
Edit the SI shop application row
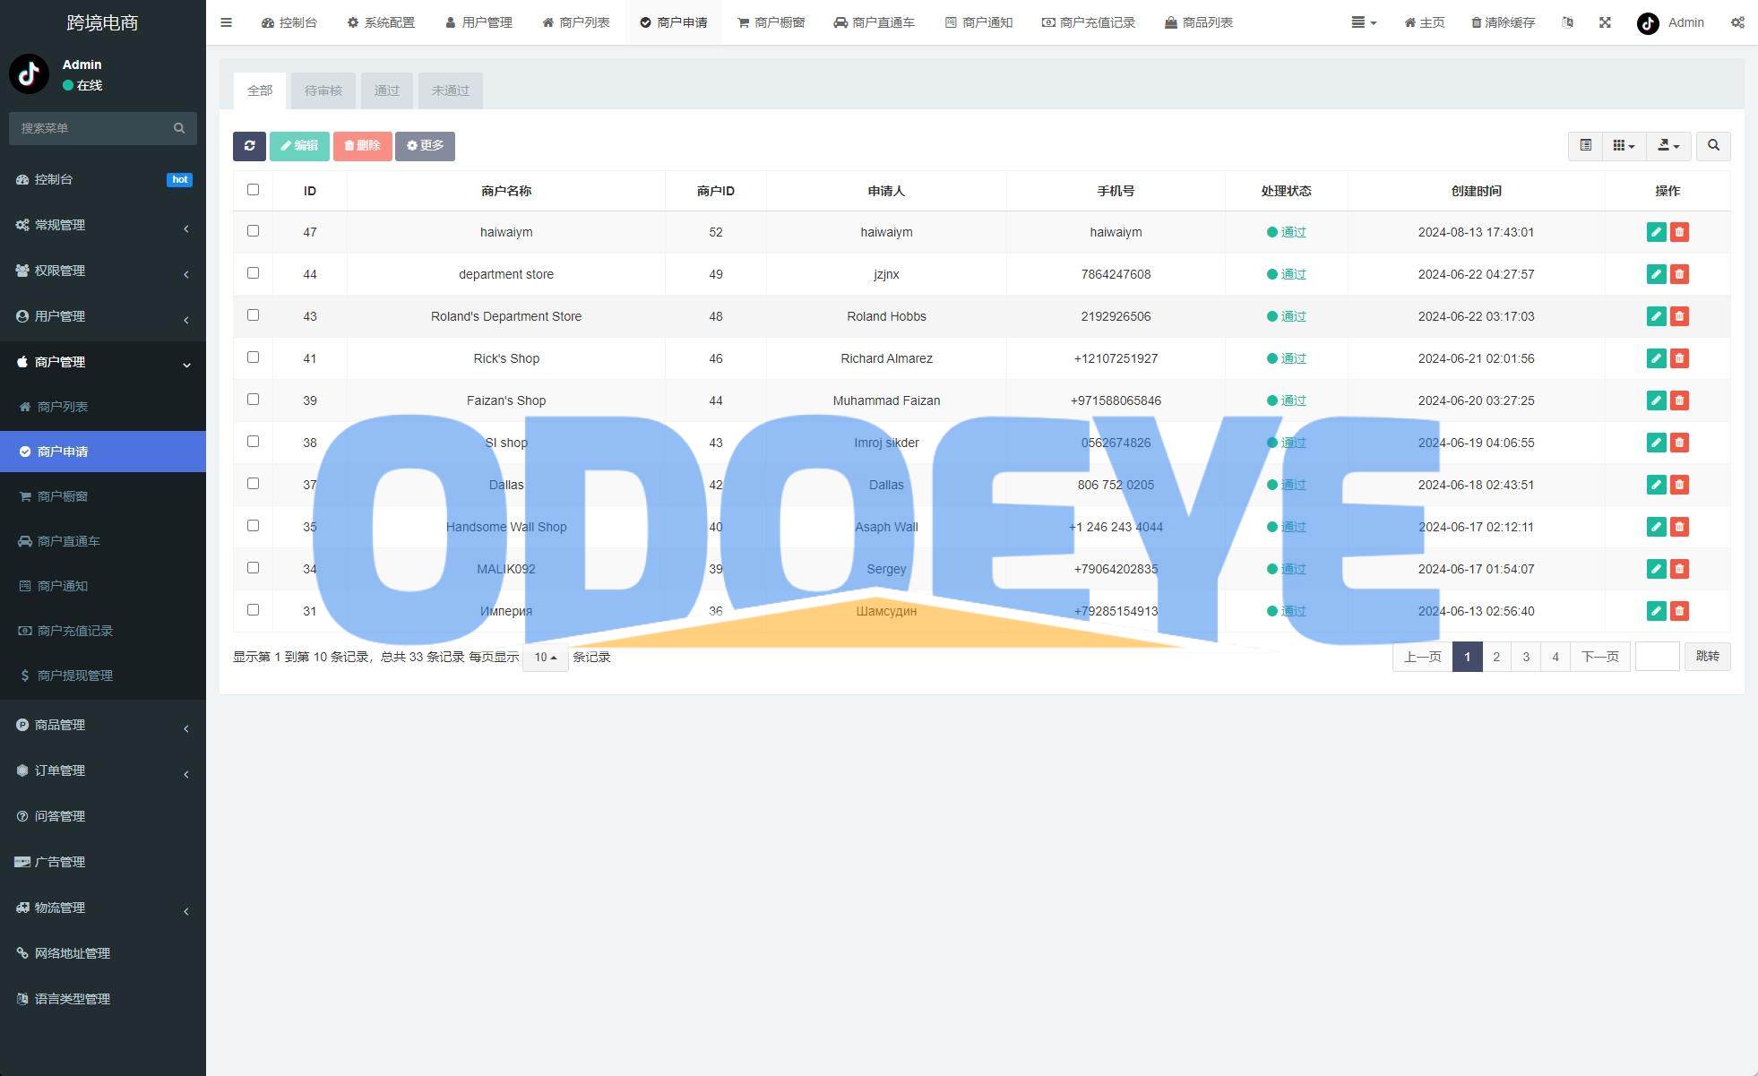tap(1656, 443)
